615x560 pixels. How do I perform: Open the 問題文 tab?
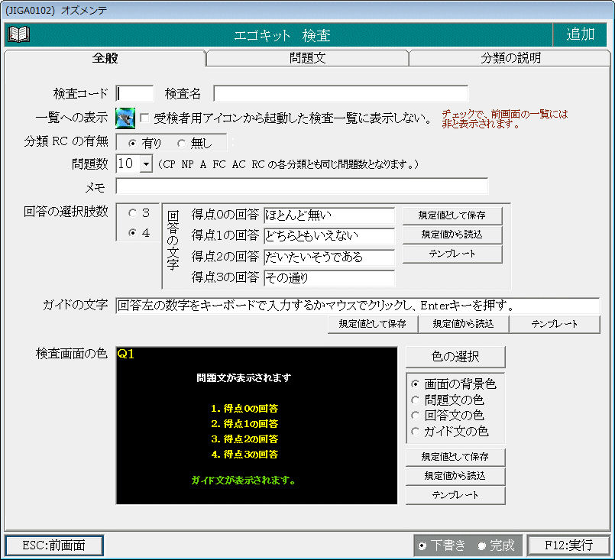coord(307,58)
